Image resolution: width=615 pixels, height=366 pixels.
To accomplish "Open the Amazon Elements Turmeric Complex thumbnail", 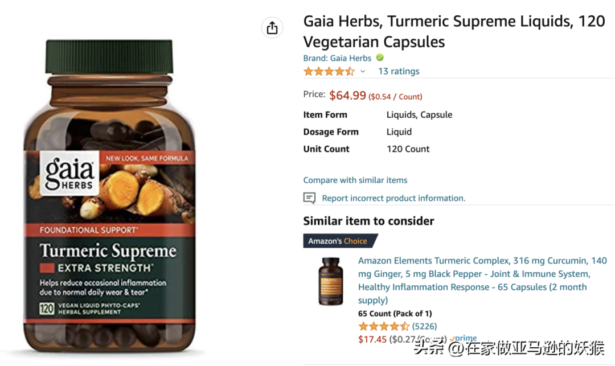I will pyautogui.click(x=331, y=281).
